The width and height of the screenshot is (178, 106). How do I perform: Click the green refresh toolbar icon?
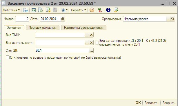[34, 10]
